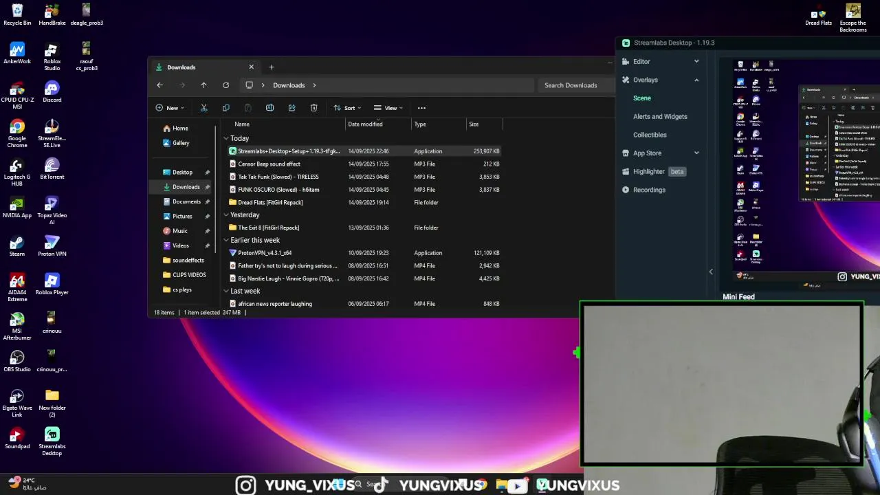The width and height of the screenshot is (880, 495).
Task: Open Highlighter beta in Streamlabs
Action: pos(654,171)
